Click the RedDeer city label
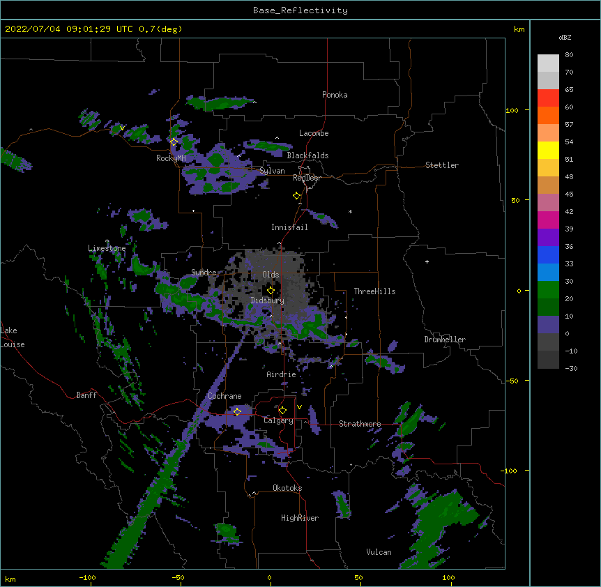Screen dimensions: 601x587 (x=307, y=178)
